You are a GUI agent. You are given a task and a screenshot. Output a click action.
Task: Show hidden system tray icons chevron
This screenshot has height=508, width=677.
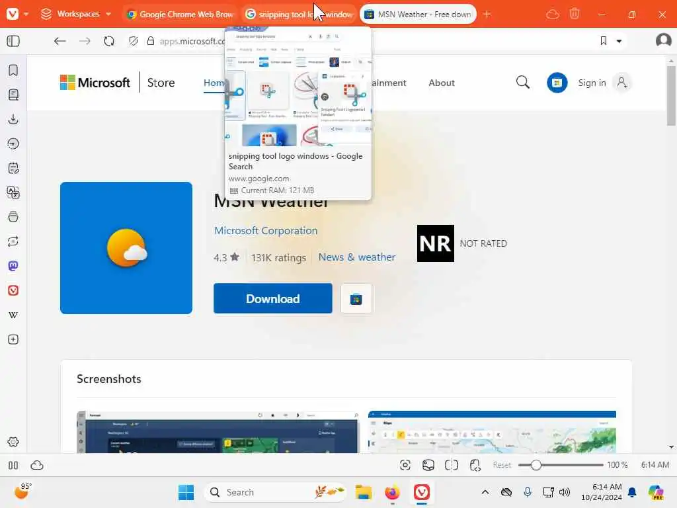[485, 492]
